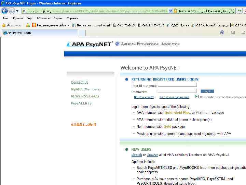Click the NEW USERS heading
The width and height of the screenshot is (246, 185).
click(x=141, y=149)
